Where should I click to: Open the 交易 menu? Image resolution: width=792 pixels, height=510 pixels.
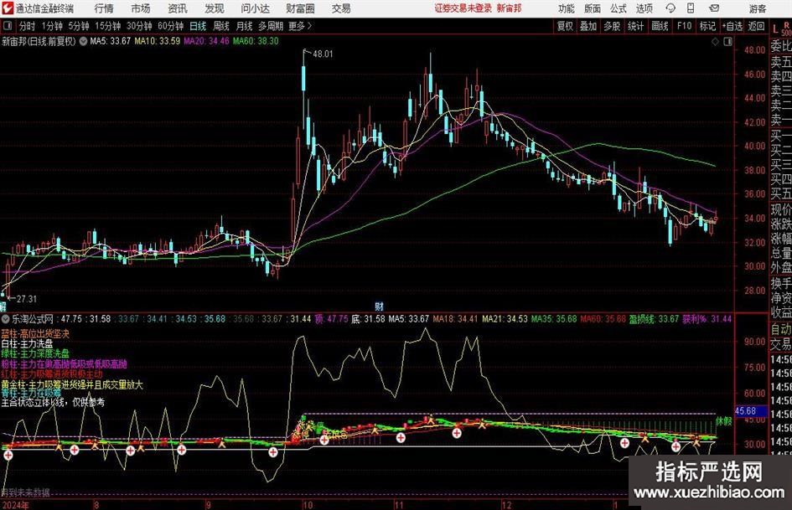[x=341, y=8]
